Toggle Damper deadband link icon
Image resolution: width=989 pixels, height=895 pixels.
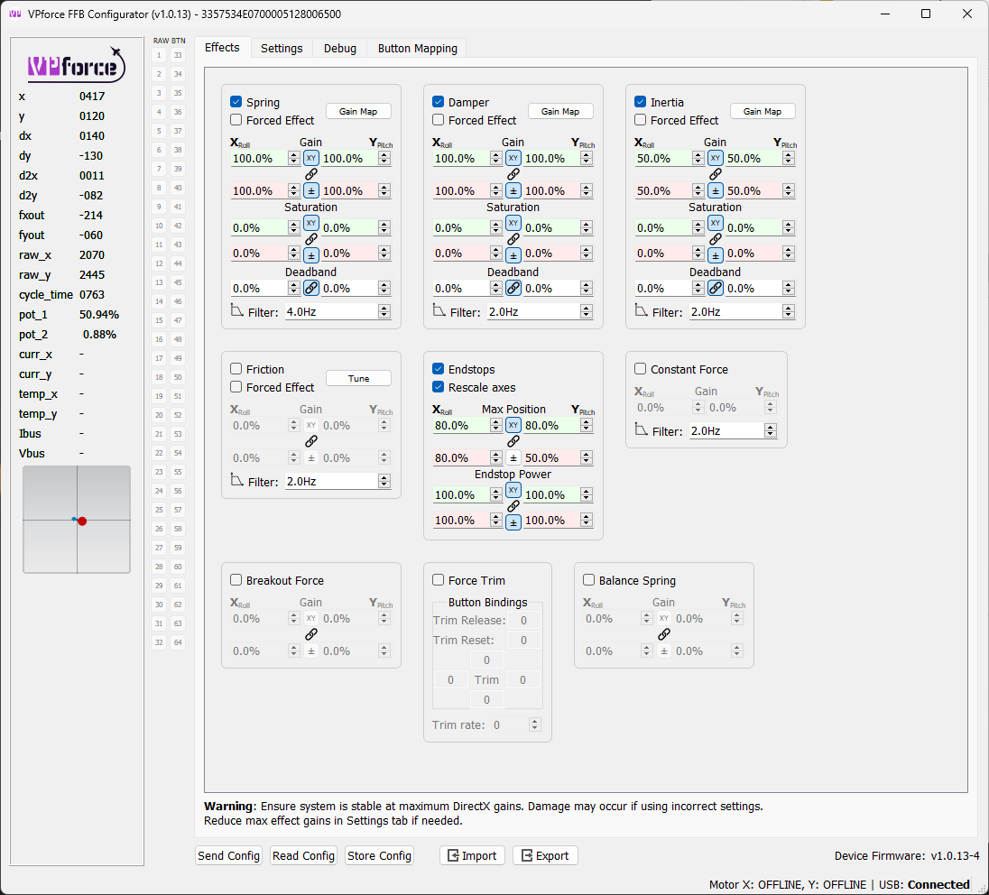point(513,288)
